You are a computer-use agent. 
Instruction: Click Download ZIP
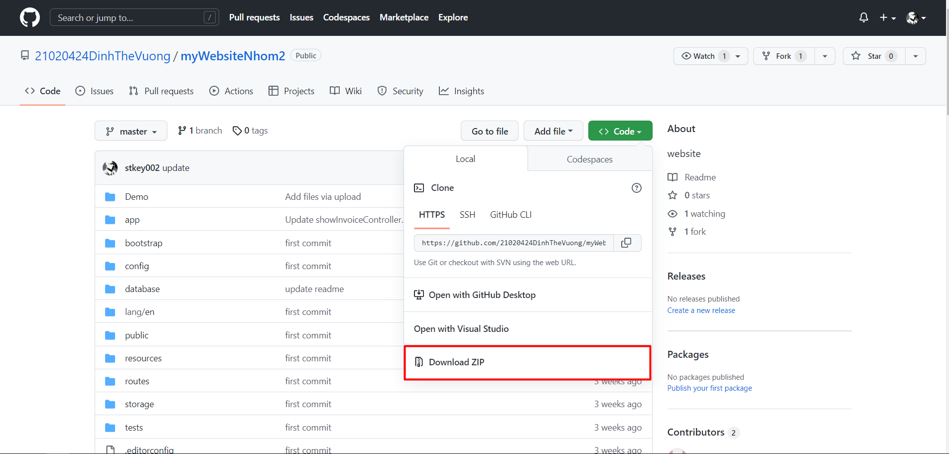click(457, 362)
